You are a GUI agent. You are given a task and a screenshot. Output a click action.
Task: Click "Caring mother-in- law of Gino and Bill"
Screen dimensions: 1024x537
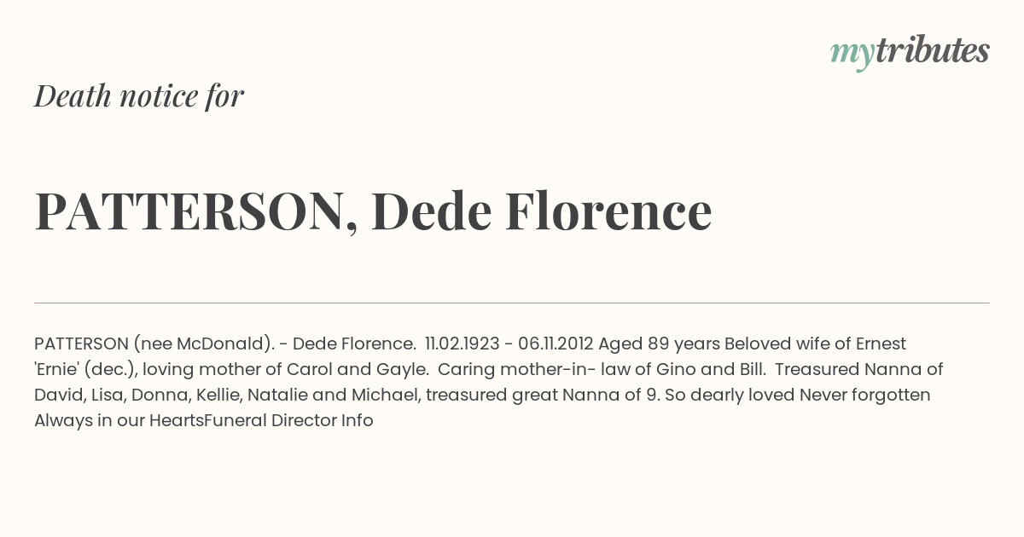[603, 369]
